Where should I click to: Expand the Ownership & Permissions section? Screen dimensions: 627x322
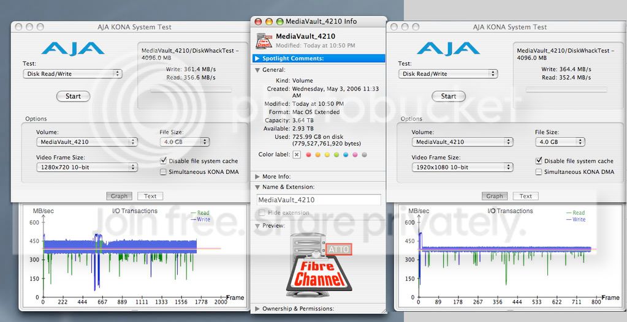point(257,309)
